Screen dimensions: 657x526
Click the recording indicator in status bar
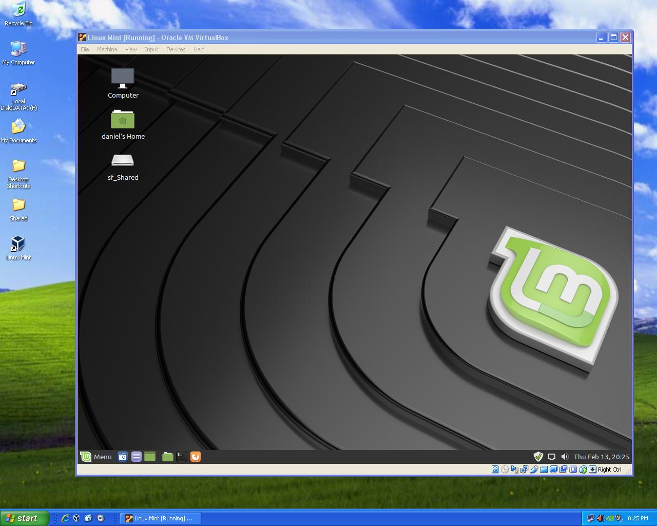click(x=563, y=469)
